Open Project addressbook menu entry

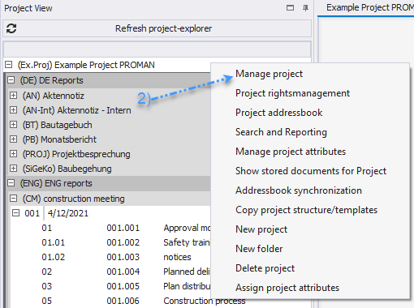click(278, 113)
